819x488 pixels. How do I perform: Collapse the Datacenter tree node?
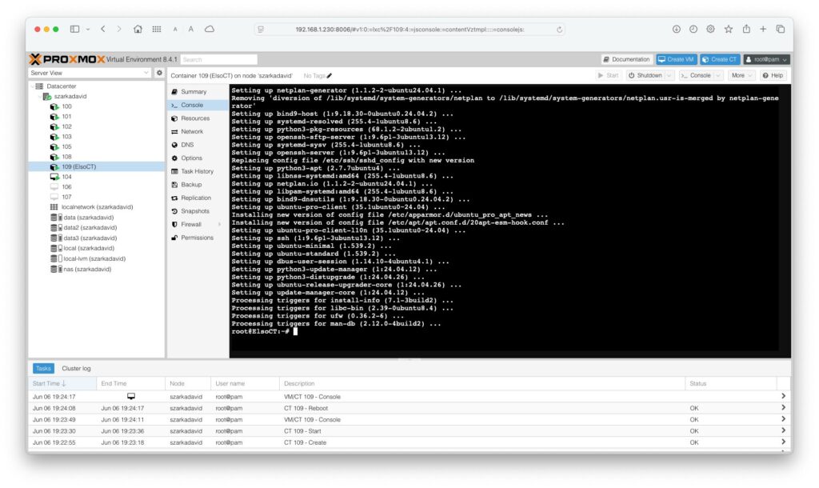point(32,86)
